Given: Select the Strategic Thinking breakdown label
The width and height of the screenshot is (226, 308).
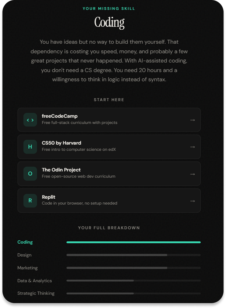Looking at the screenshot, I should point(36,293).
